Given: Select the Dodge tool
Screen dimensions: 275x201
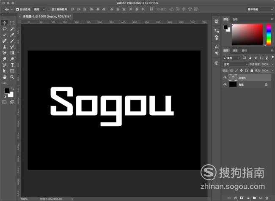Looking at the screenshot, I should 12,59.
